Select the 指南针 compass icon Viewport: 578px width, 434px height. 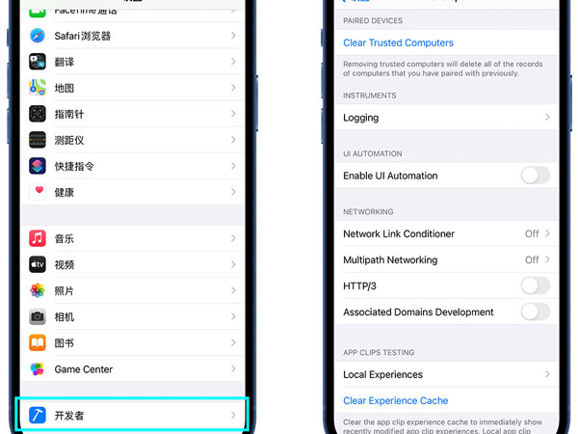(38, 114)
